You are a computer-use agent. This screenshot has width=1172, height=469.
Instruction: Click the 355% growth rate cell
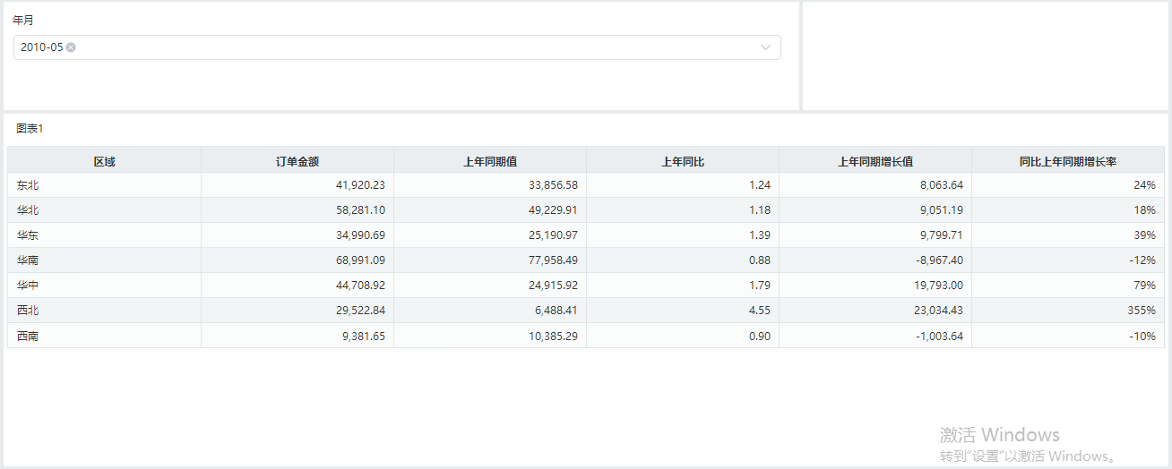point(1068,311)
